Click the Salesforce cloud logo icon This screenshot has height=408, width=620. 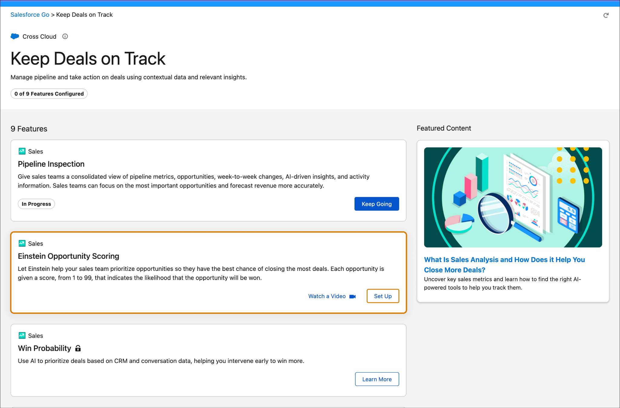coord(15,36)
